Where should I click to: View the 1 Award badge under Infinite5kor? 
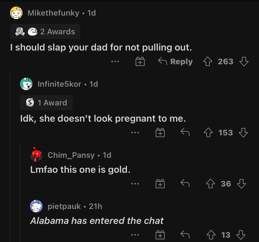(46, 103)
